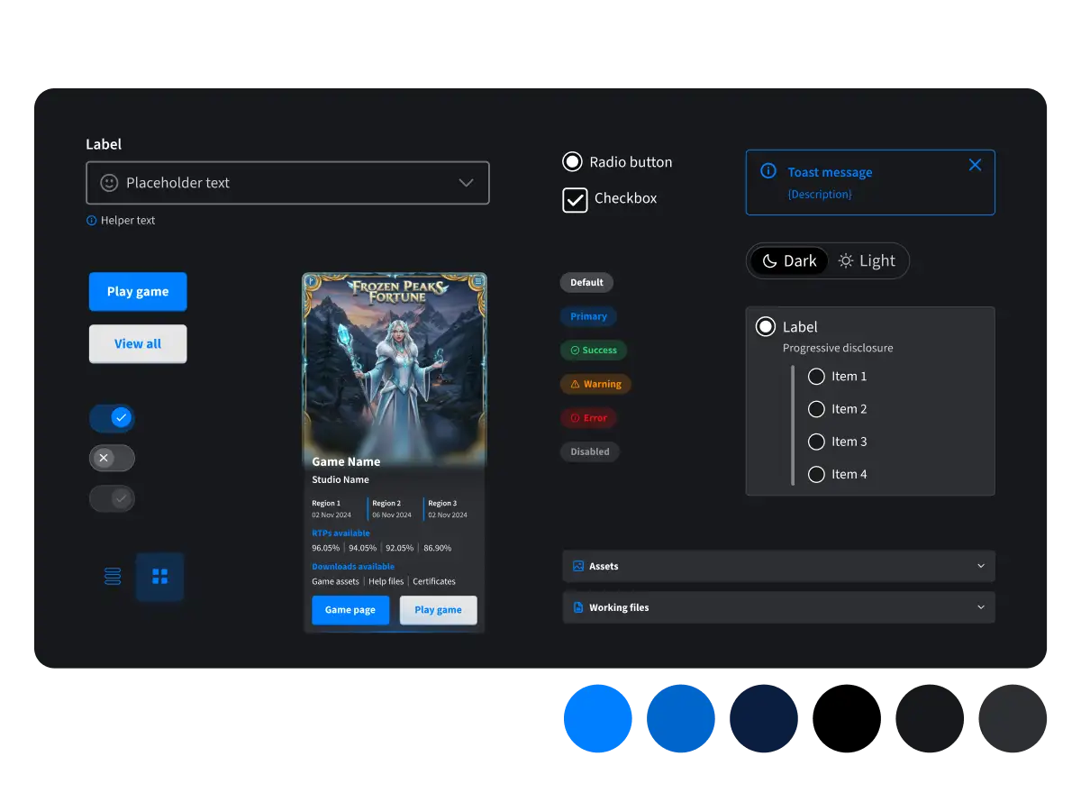Open the Placeholder text dropdown chevron

point(466,183)
